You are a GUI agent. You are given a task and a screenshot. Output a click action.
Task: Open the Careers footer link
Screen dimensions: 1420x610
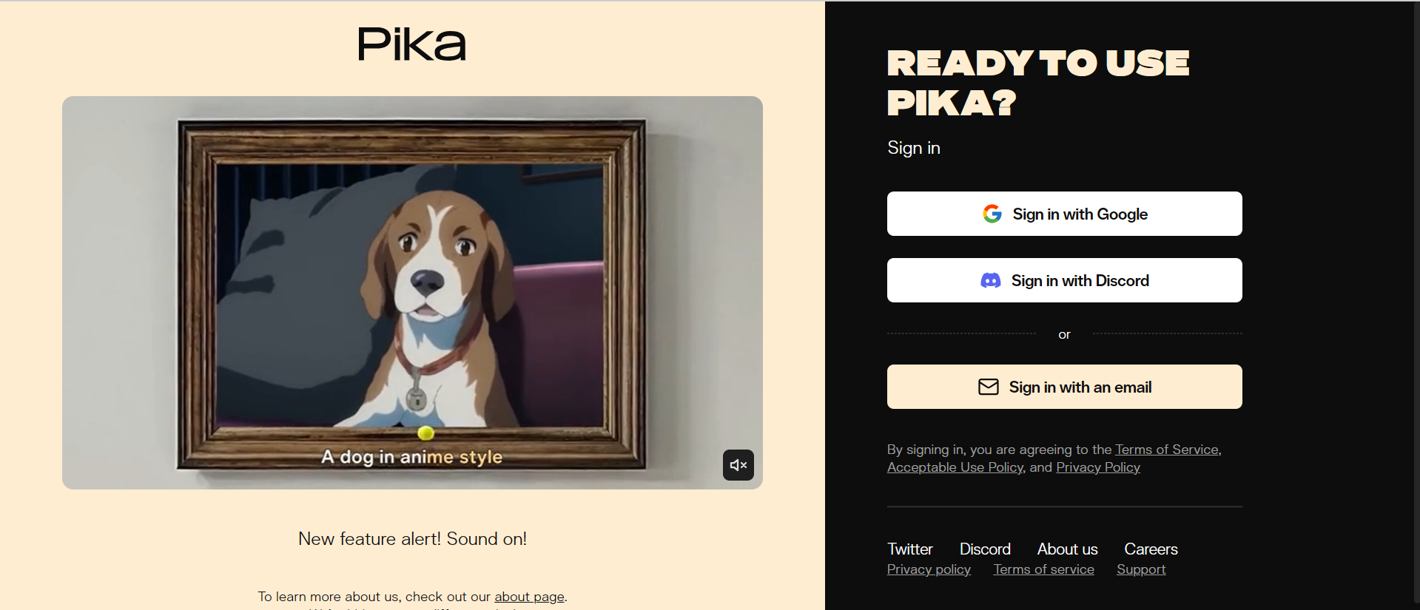pyautogui.click(x=1151, y=549)
